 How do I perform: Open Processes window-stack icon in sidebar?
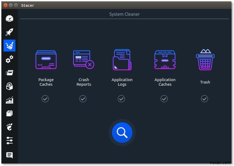pyautogui.click(x=9, y=73)
